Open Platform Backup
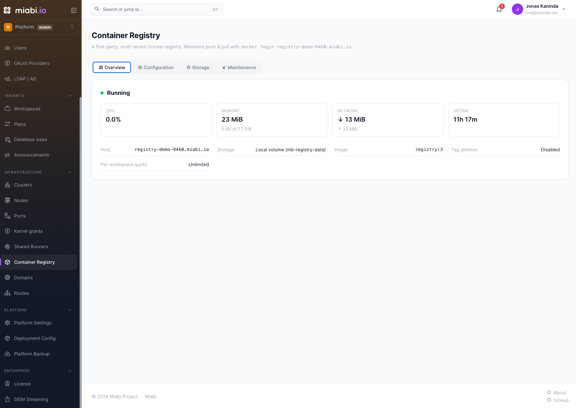This screenshot has height=408, width=576. pyautogui.click(x=39, y=354)
